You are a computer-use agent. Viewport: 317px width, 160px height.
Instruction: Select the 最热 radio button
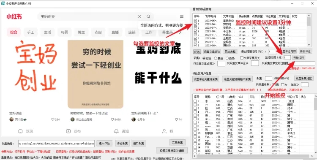pyautogui.click(x=227, y=58)
